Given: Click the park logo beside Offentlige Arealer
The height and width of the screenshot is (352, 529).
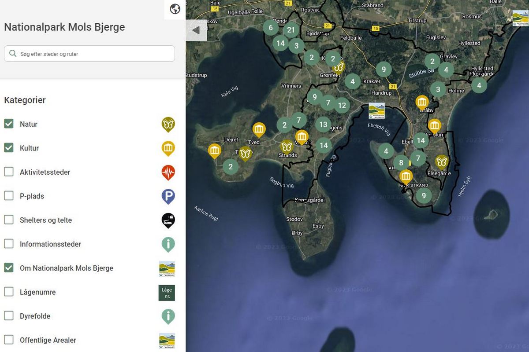Looking at the screenshot, I should 167,341.
